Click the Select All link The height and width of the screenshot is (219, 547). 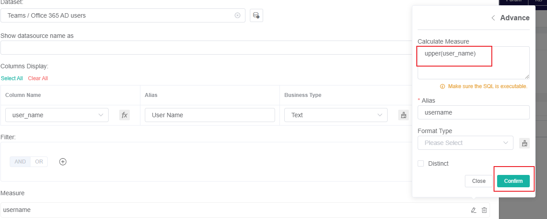[12, 78]
